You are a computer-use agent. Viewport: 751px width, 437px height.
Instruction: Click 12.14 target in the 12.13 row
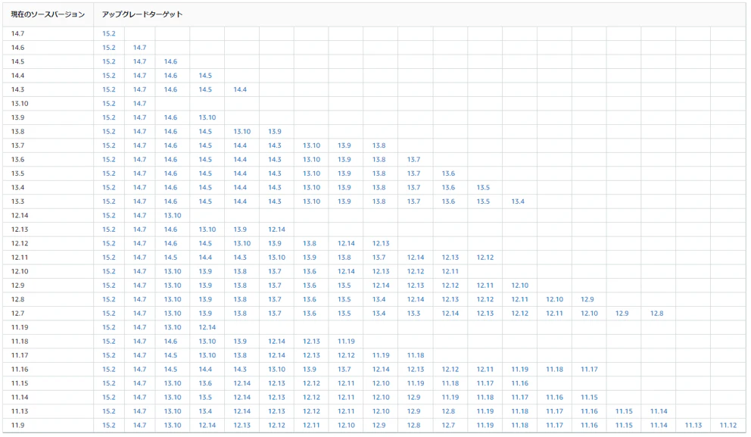277,229
